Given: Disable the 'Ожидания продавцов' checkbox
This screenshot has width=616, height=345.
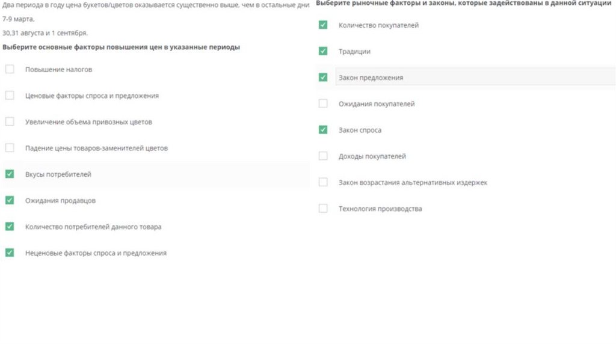Looking at the screenshot, I should point(10,200).
